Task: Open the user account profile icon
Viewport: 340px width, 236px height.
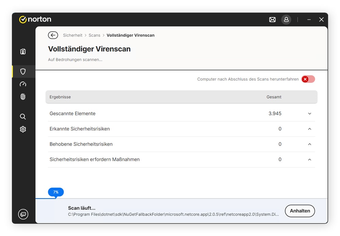Action: [x=286, y=20]
